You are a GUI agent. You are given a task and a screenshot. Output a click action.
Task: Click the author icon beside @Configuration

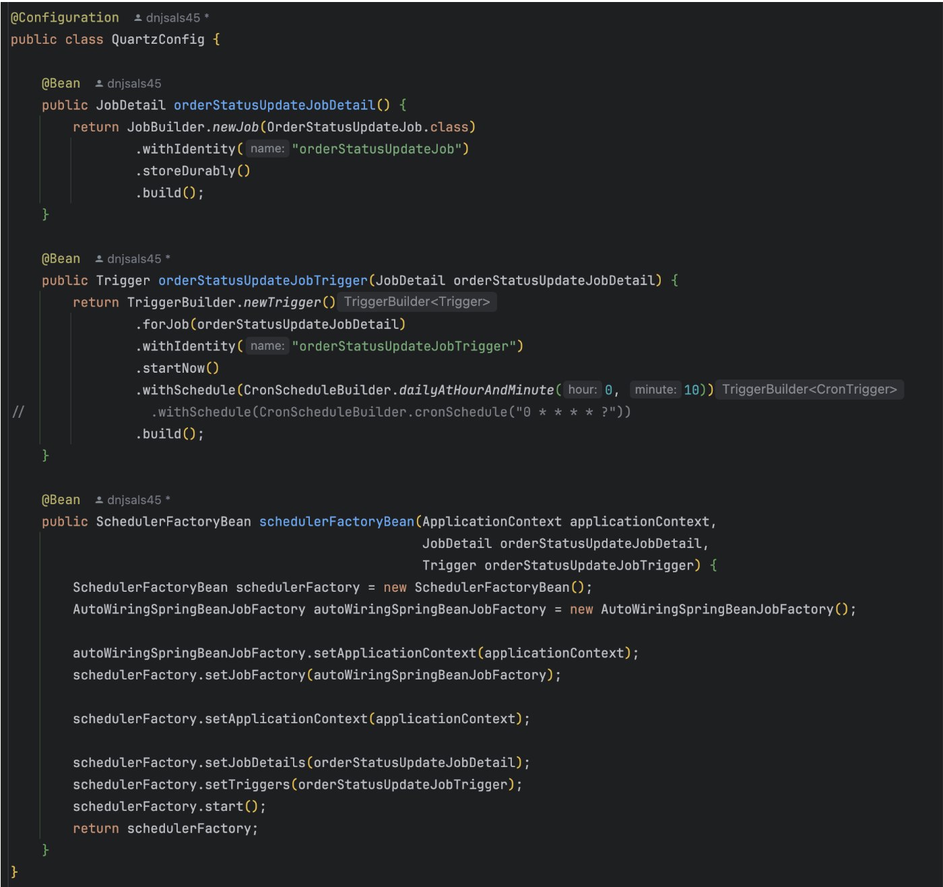(x=138, y=18)
